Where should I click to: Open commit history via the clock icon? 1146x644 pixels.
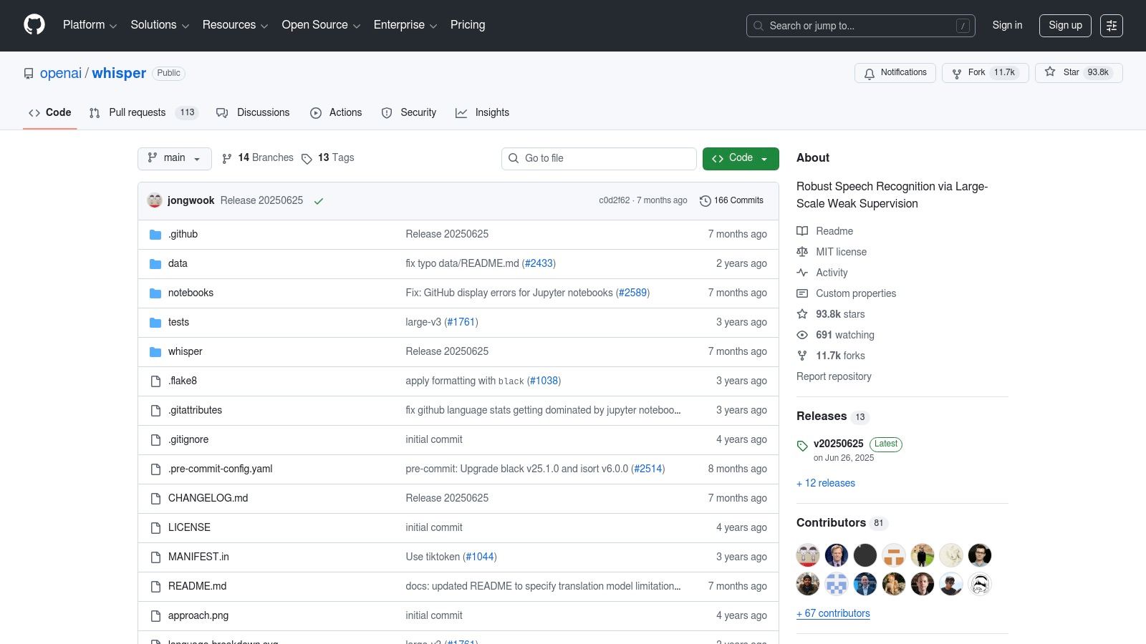point(705,200)
